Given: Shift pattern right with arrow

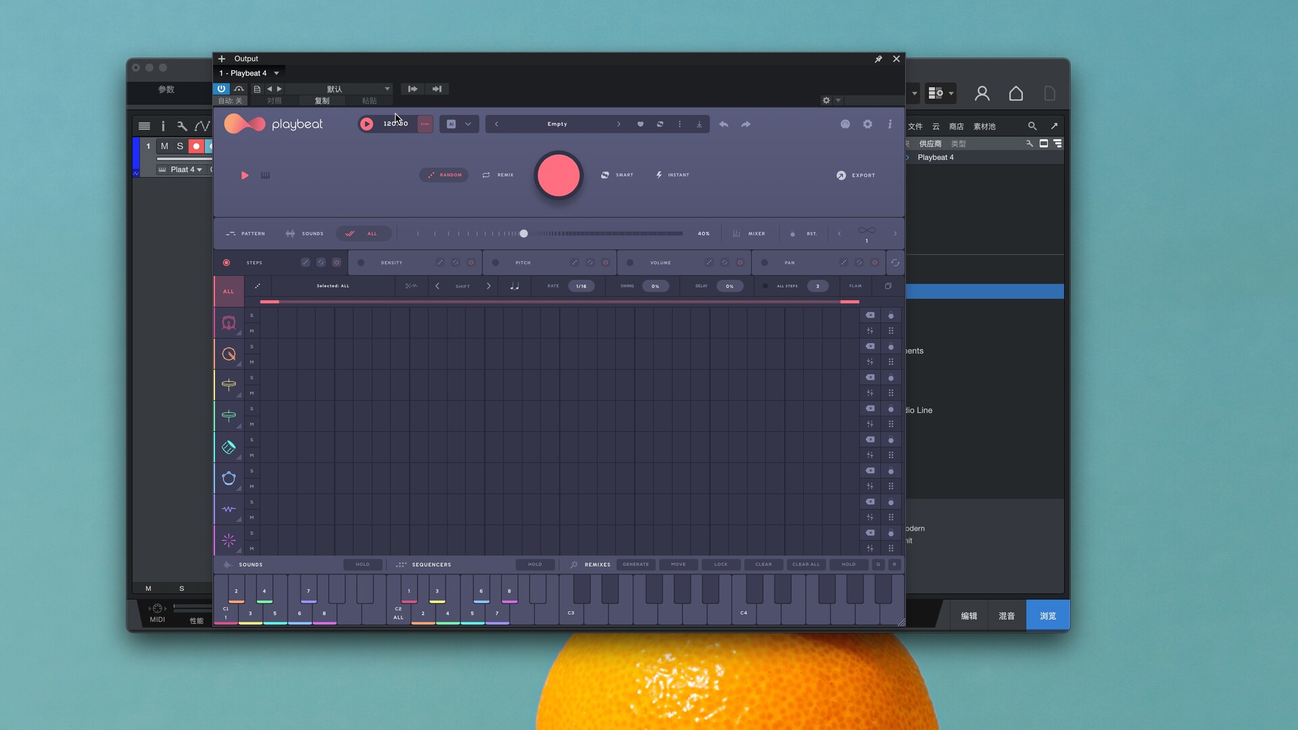Looking at the screenshot, I should 489,286.
